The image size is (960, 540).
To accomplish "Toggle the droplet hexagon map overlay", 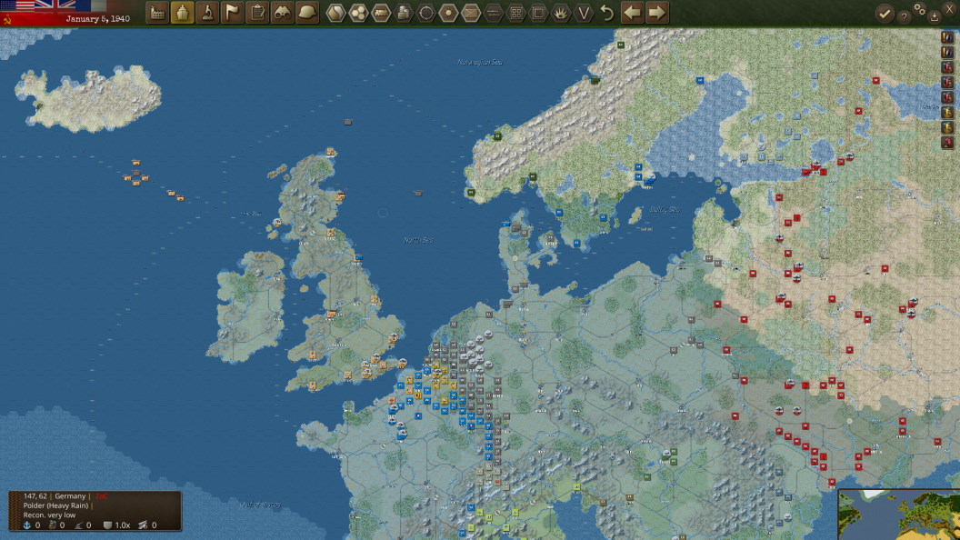I will pos(335,12).
